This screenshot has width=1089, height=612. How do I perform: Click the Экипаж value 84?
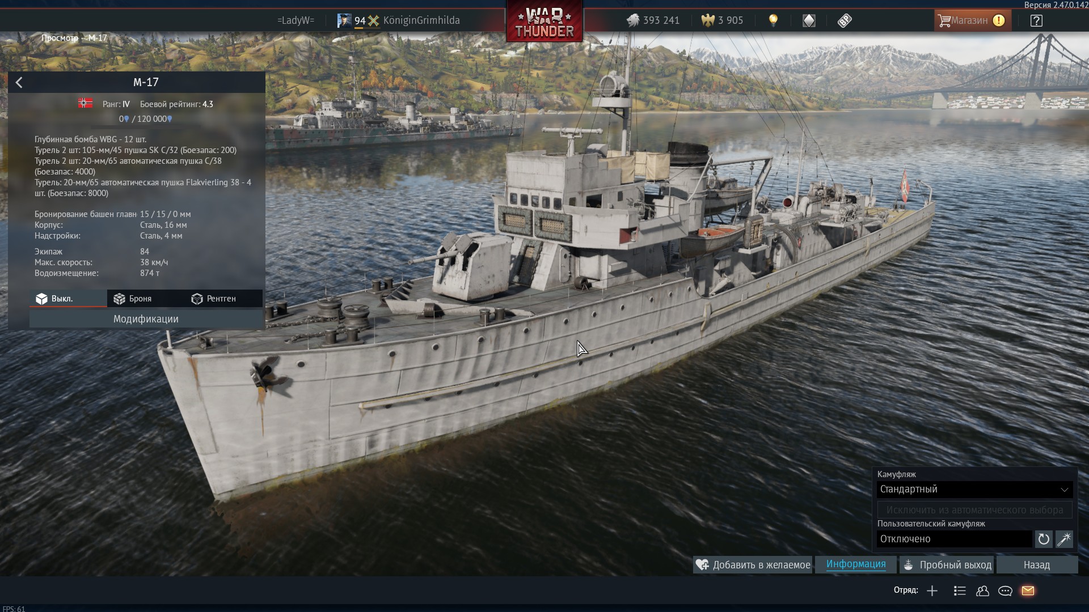145,252
